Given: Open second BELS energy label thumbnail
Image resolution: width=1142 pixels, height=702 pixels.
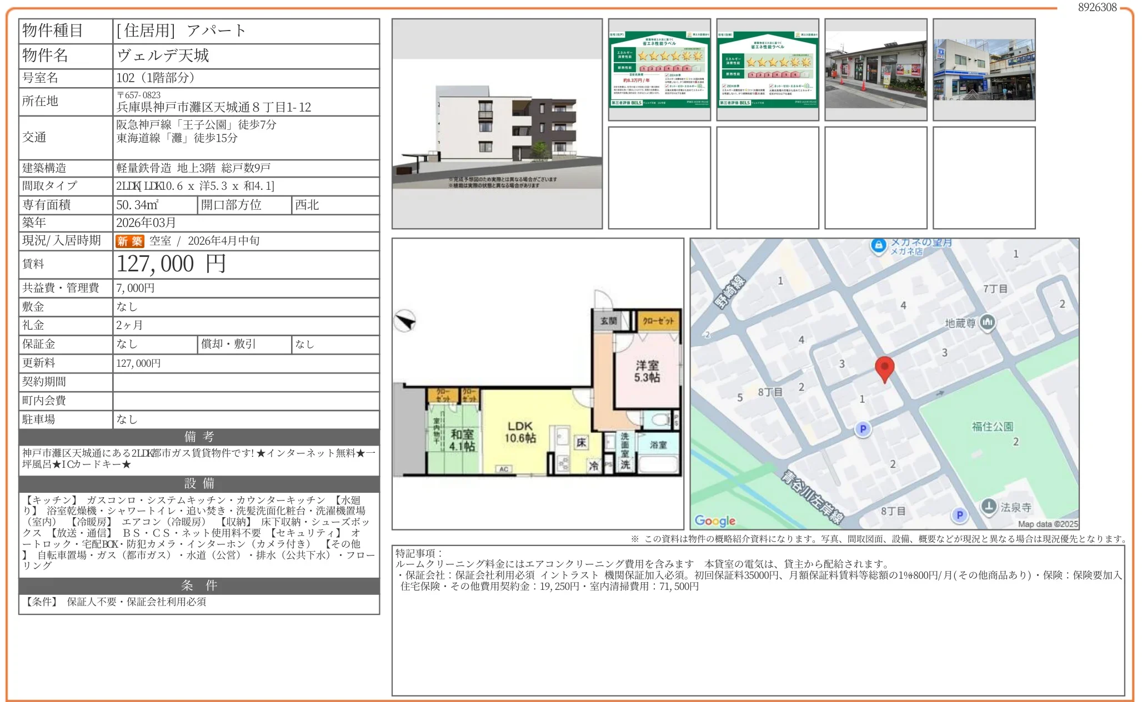Looking at the screenshot, I should click(767, 69).
